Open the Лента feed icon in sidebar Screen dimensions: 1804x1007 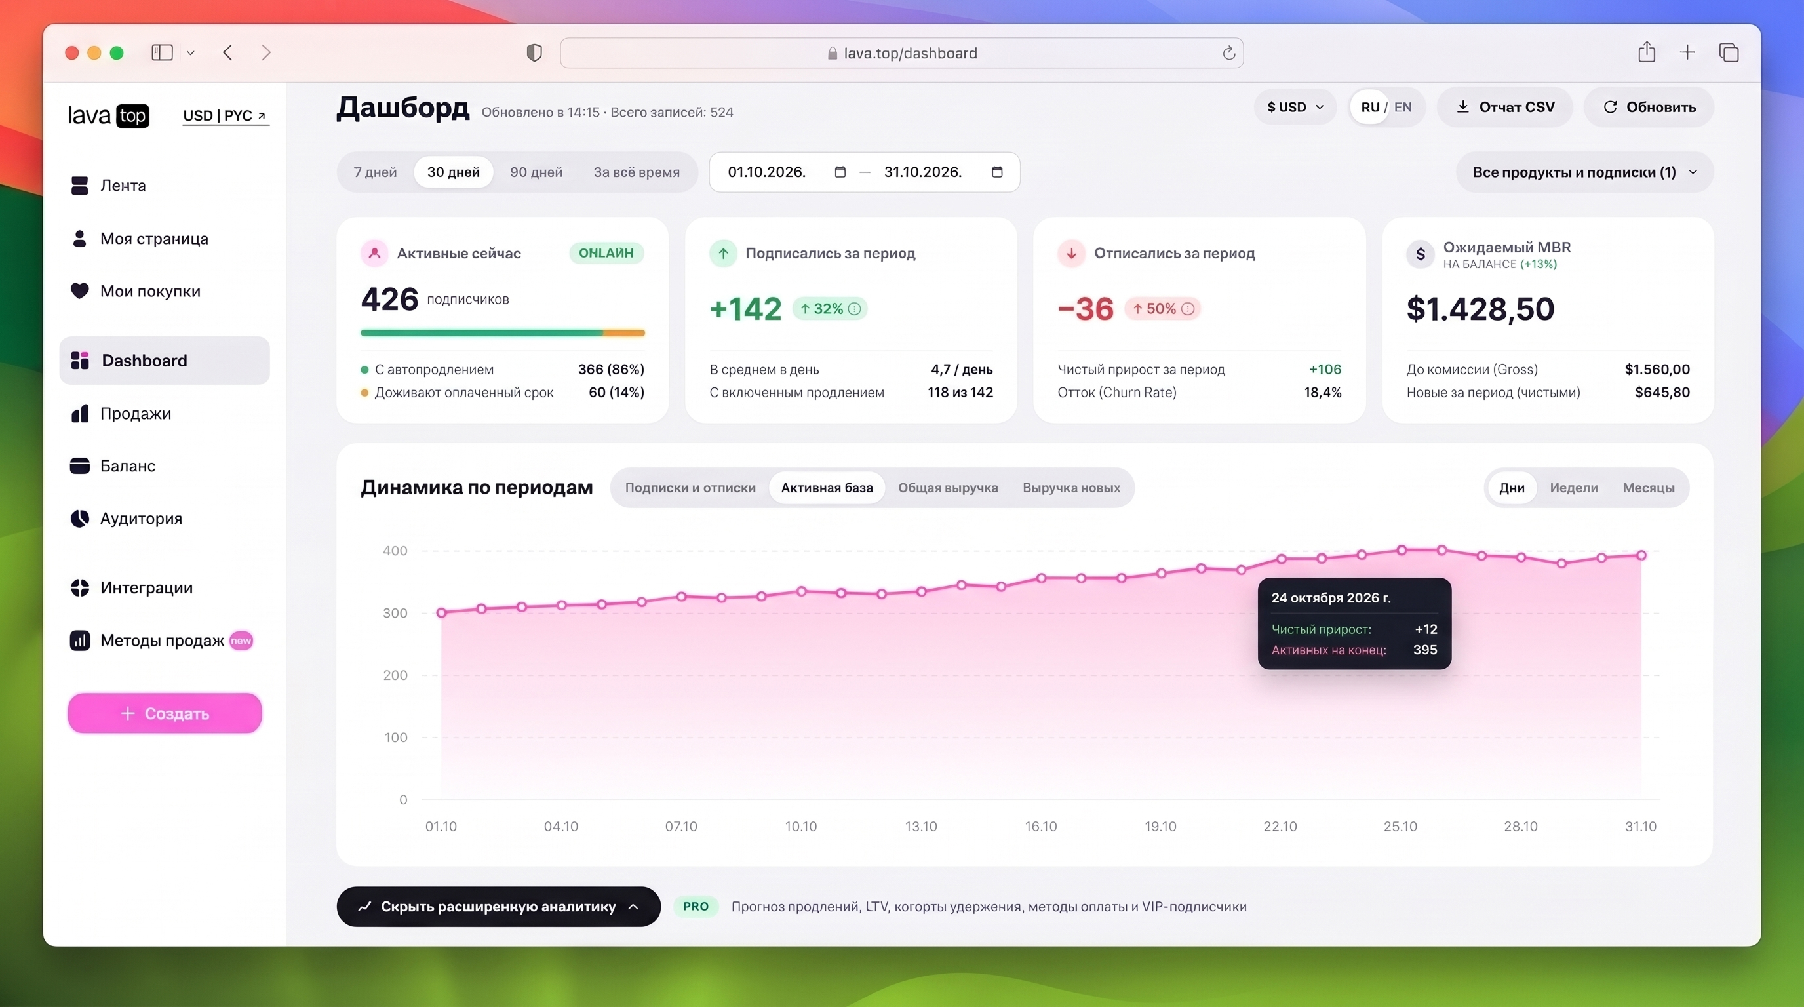click(80, 186)
